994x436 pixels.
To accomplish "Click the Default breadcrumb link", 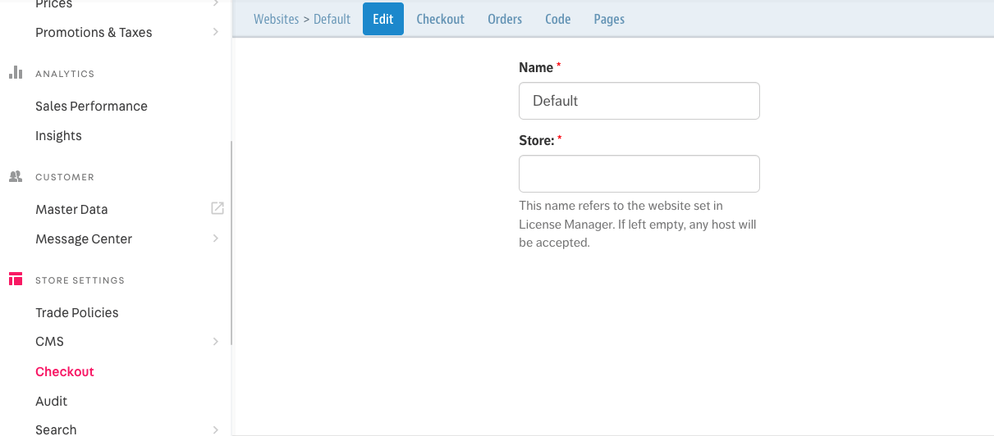I will [x=332, y=19].
